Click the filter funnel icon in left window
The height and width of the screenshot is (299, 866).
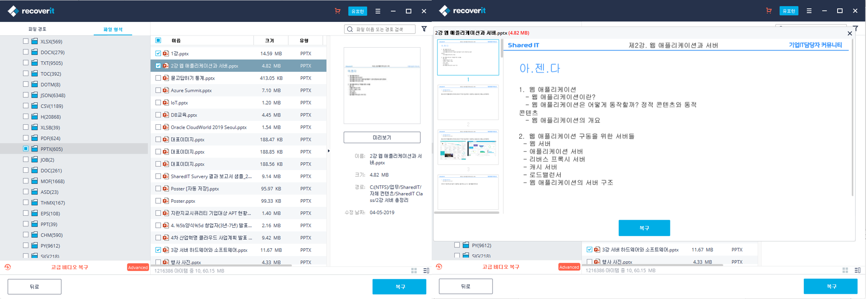(424, 29)
